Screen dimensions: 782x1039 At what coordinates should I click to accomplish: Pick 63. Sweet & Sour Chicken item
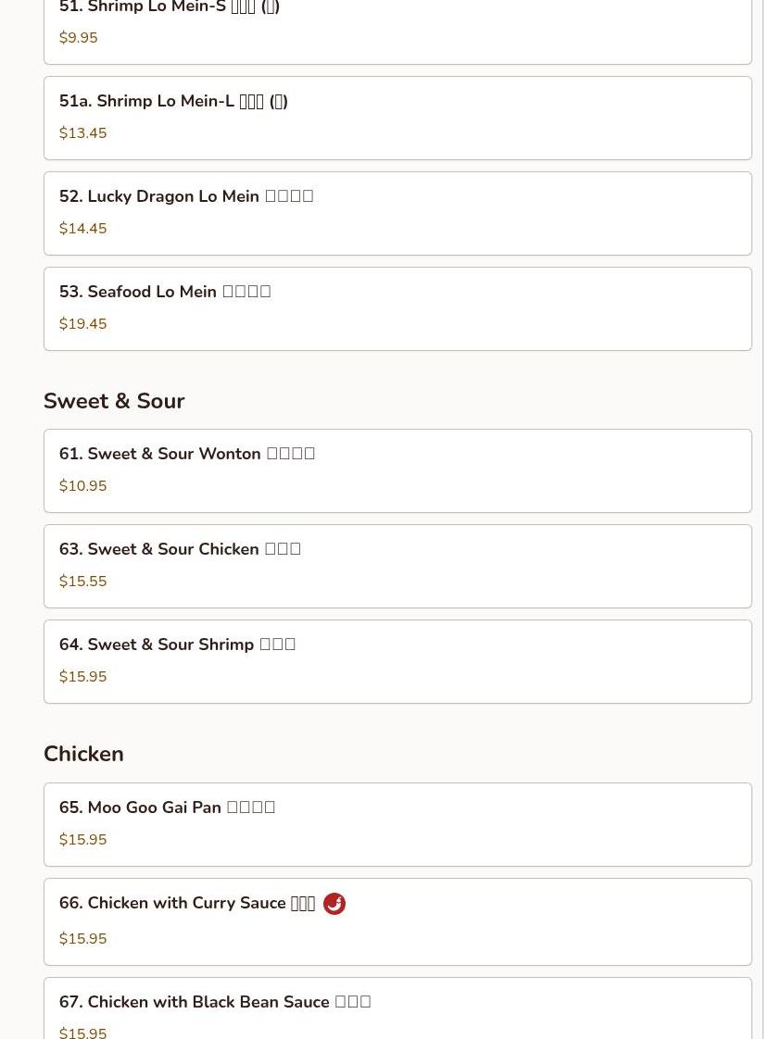(397, 567)
